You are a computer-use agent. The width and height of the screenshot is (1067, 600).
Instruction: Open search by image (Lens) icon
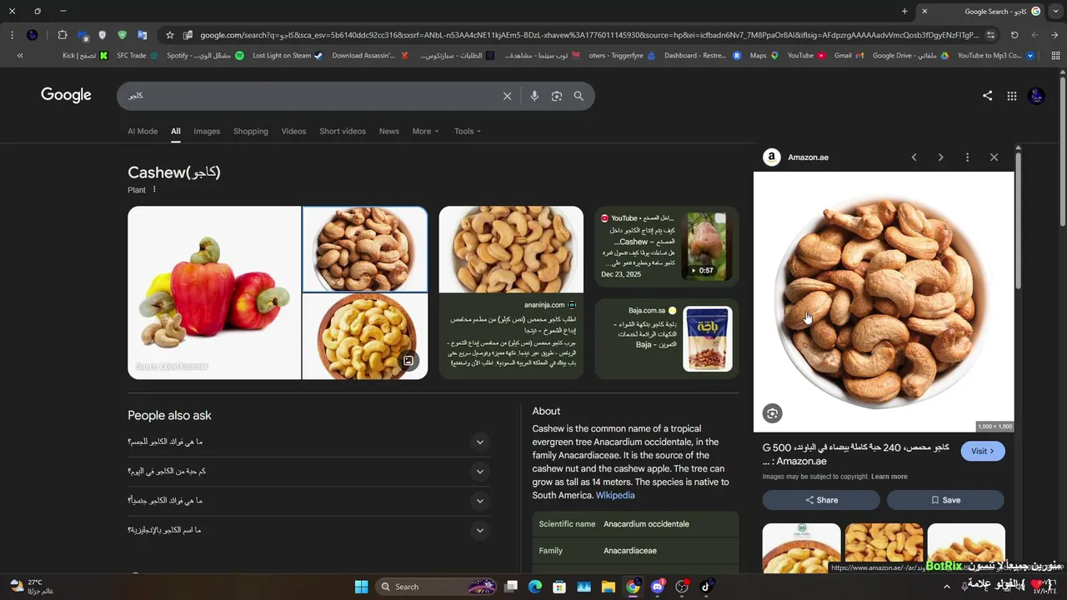tap(557, 96)
